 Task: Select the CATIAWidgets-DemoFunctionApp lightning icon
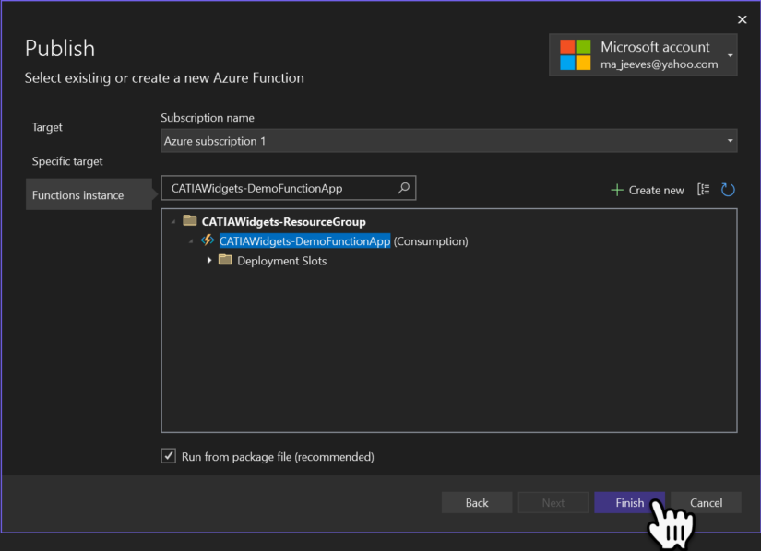[x=206, y=240]
